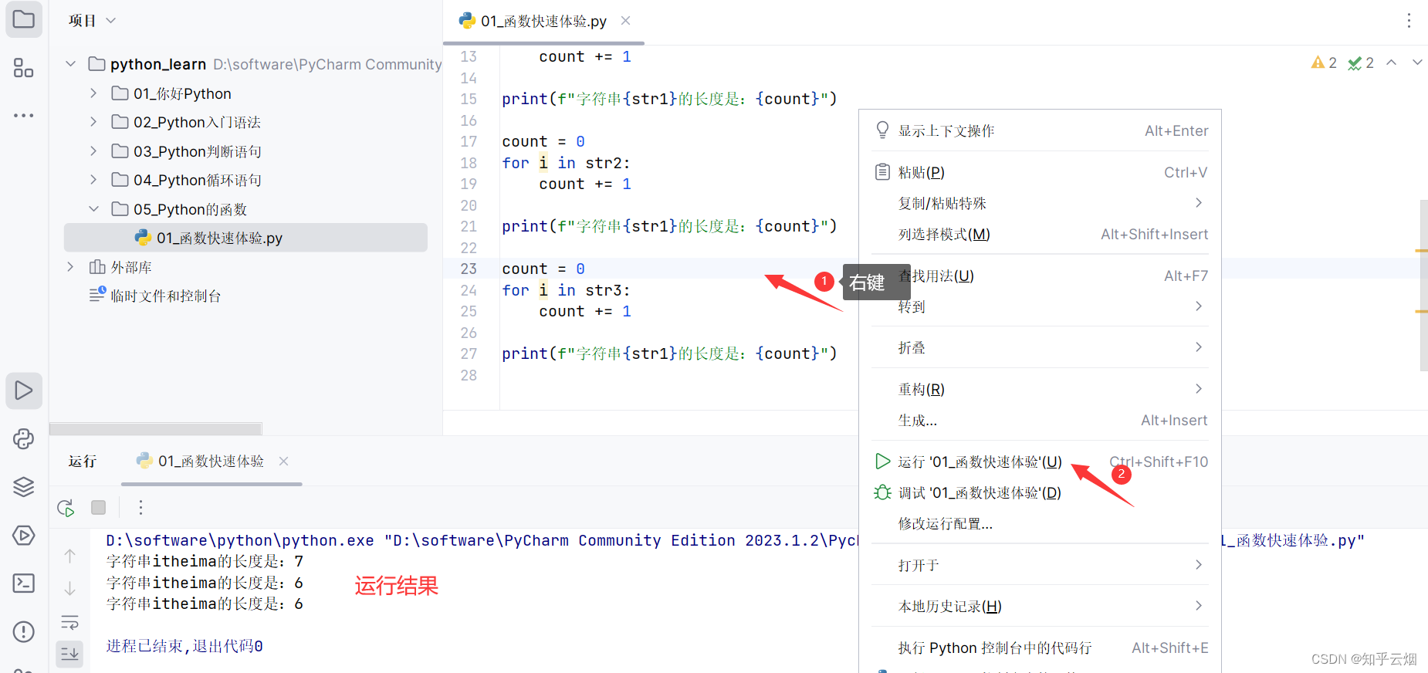
Task: Run '01_函数快速体验' from context menu
Action: pyautogui.click(x=1040, y=462)
